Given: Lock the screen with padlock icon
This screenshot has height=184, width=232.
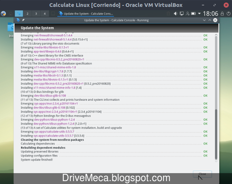Looking at the screenshot, I should 222,14.
